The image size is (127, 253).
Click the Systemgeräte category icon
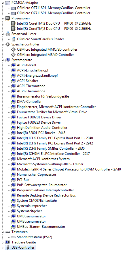coord(8,60)
